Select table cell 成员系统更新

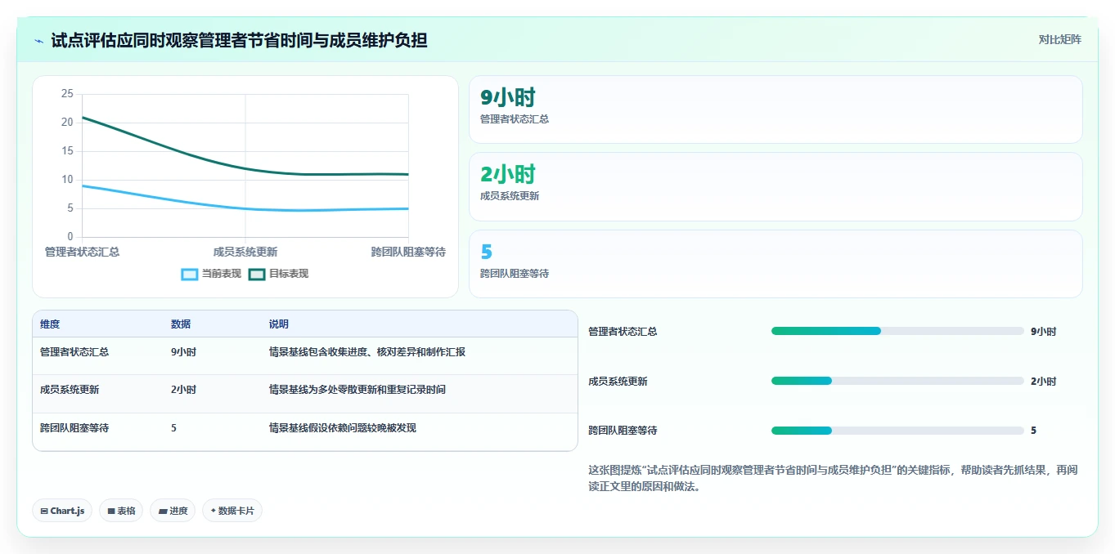pyautogui.click(x=70, y=390)
